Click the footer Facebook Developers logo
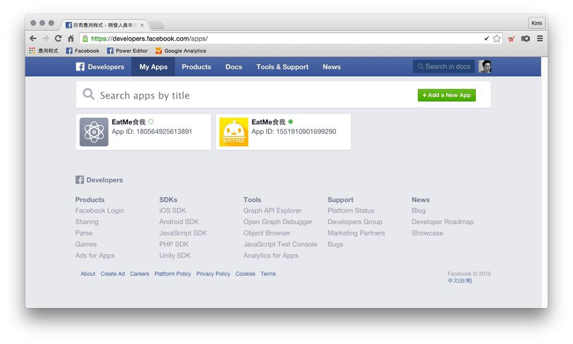Screen dimensions: 573x344 99,180
